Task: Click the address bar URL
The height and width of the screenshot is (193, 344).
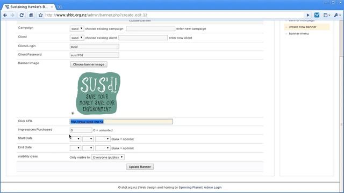Action: pos(96,15)
